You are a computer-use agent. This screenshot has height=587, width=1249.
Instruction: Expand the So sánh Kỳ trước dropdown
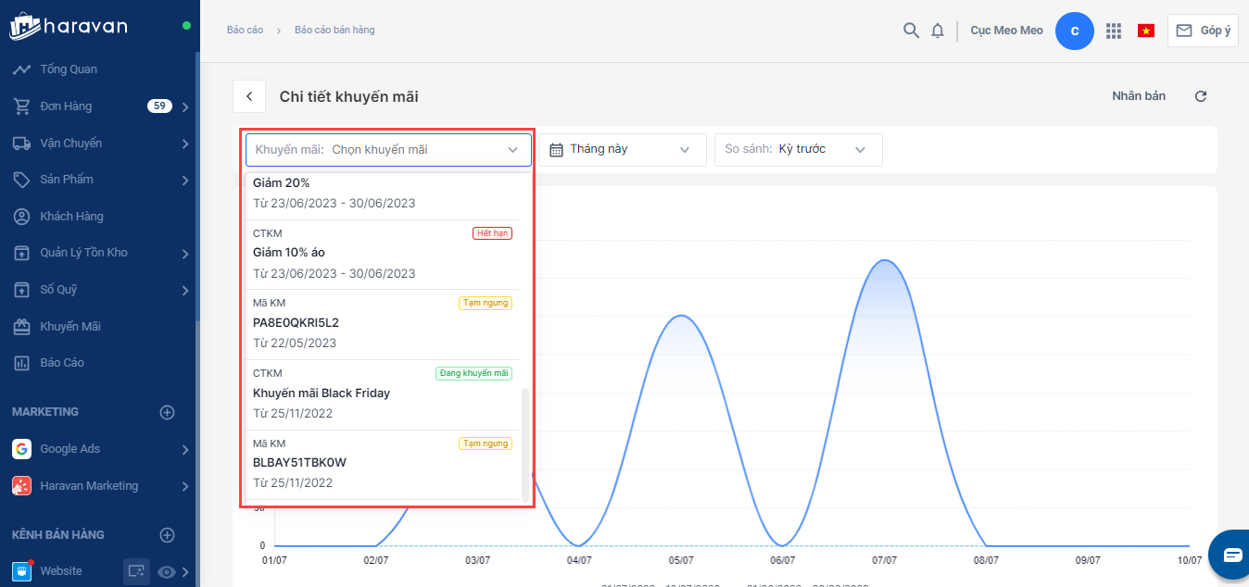click(x=798, y=150)
